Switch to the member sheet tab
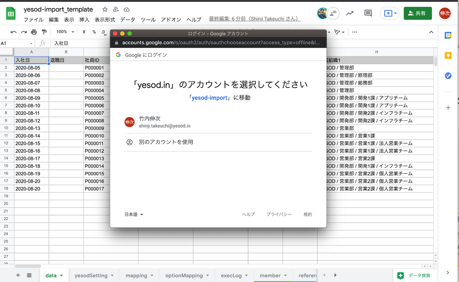The height and width of the screenshot is (282, 459). coord(270,276)
